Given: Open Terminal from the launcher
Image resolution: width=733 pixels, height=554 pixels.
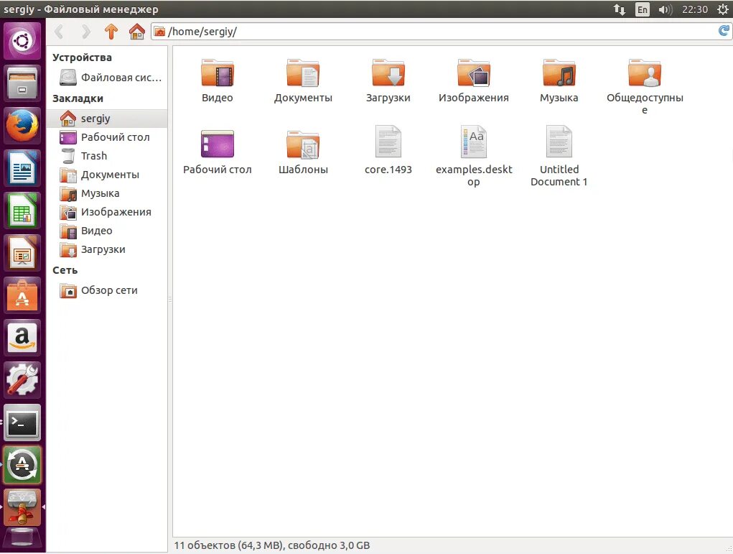Looking at the screenshot, I should point(22,423).
